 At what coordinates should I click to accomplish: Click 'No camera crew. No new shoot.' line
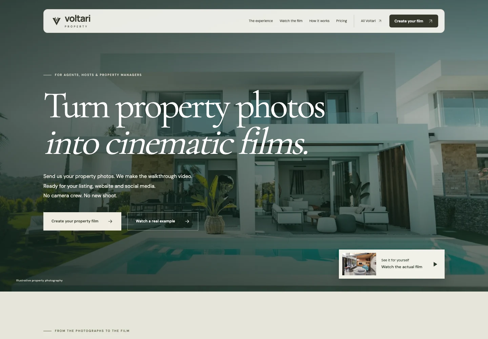[x=80, y=196]
